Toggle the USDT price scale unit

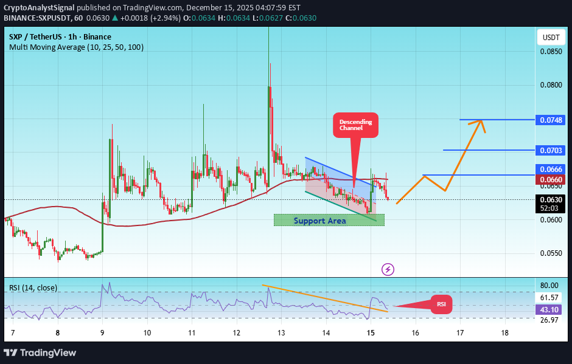tap(550, 37)
